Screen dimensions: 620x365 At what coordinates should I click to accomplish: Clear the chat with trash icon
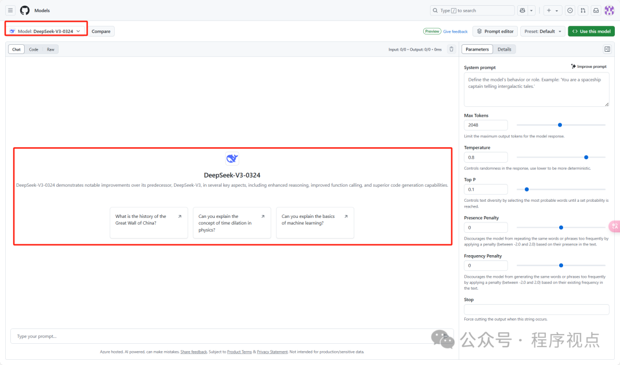[451, 49]
